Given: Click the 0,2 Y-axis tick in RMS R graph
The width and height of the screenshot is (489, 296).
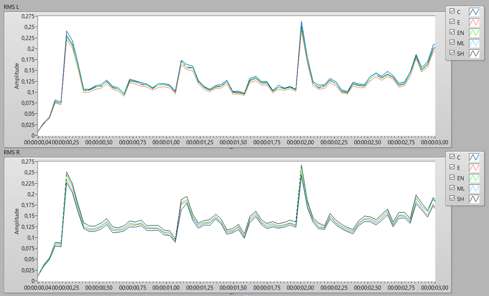Looking at the screenshot, I should (x=31, y=194).
